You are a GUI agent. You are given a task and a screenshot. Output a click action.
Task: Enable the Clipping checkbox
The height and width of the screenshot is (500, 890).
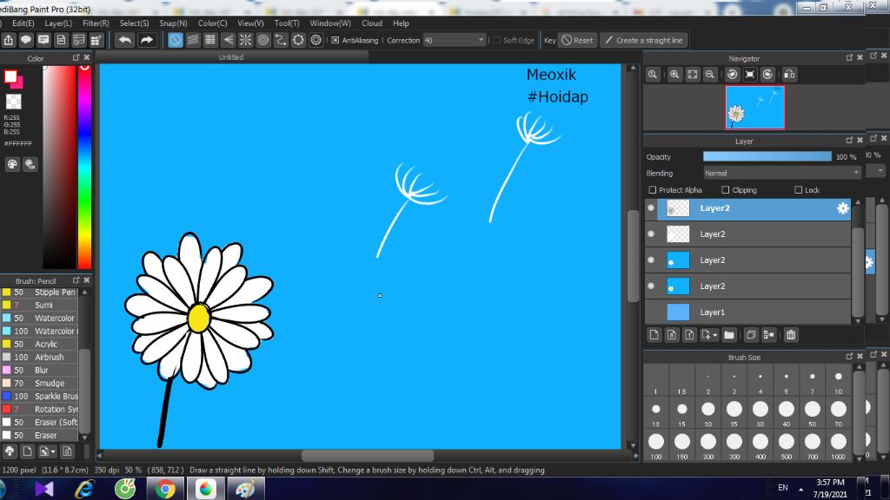click(x=726, y=190)
